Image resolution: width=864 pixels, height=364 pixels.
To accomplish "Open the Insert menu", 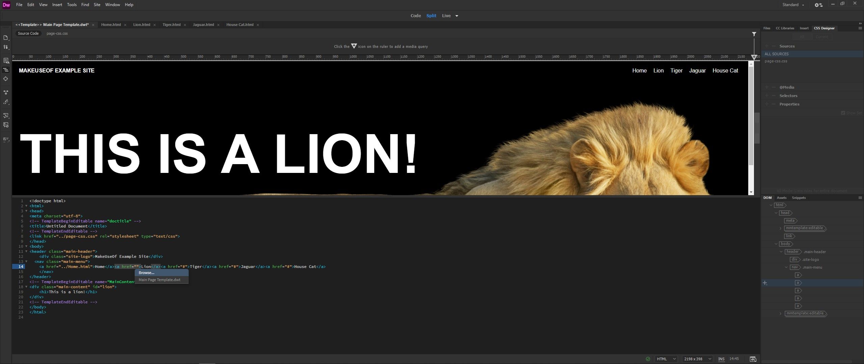I will [57, 4].
